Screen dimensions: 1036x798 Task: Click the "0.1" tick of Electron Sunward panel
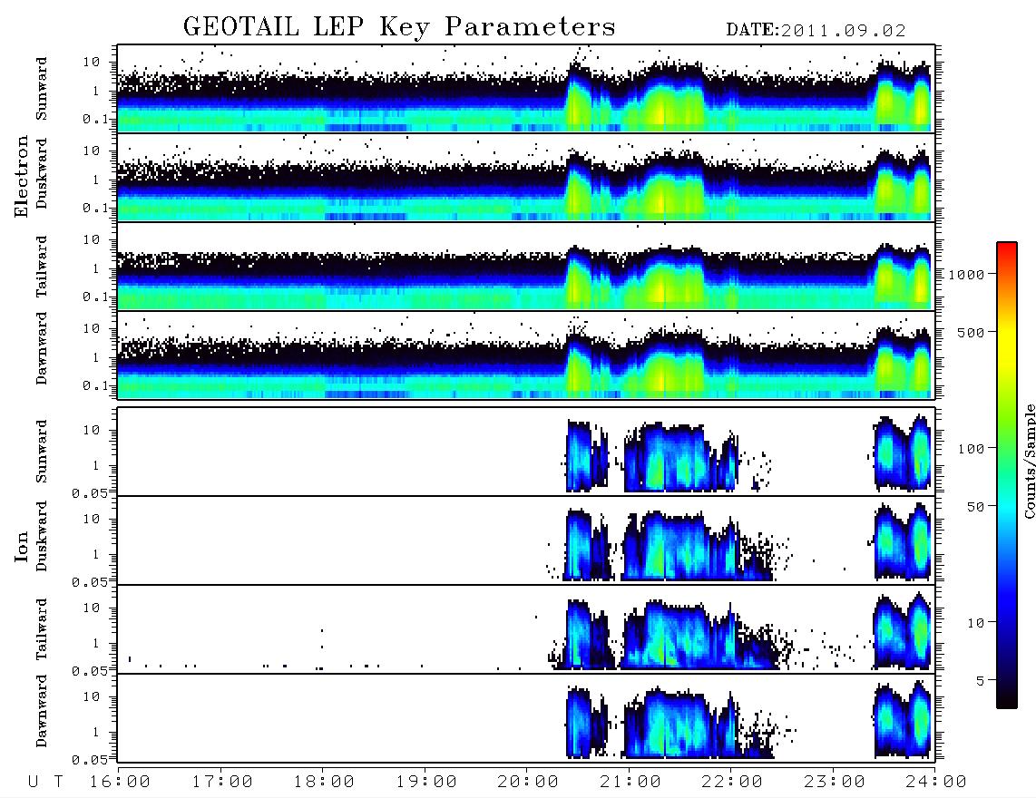(x=95, y=120)
